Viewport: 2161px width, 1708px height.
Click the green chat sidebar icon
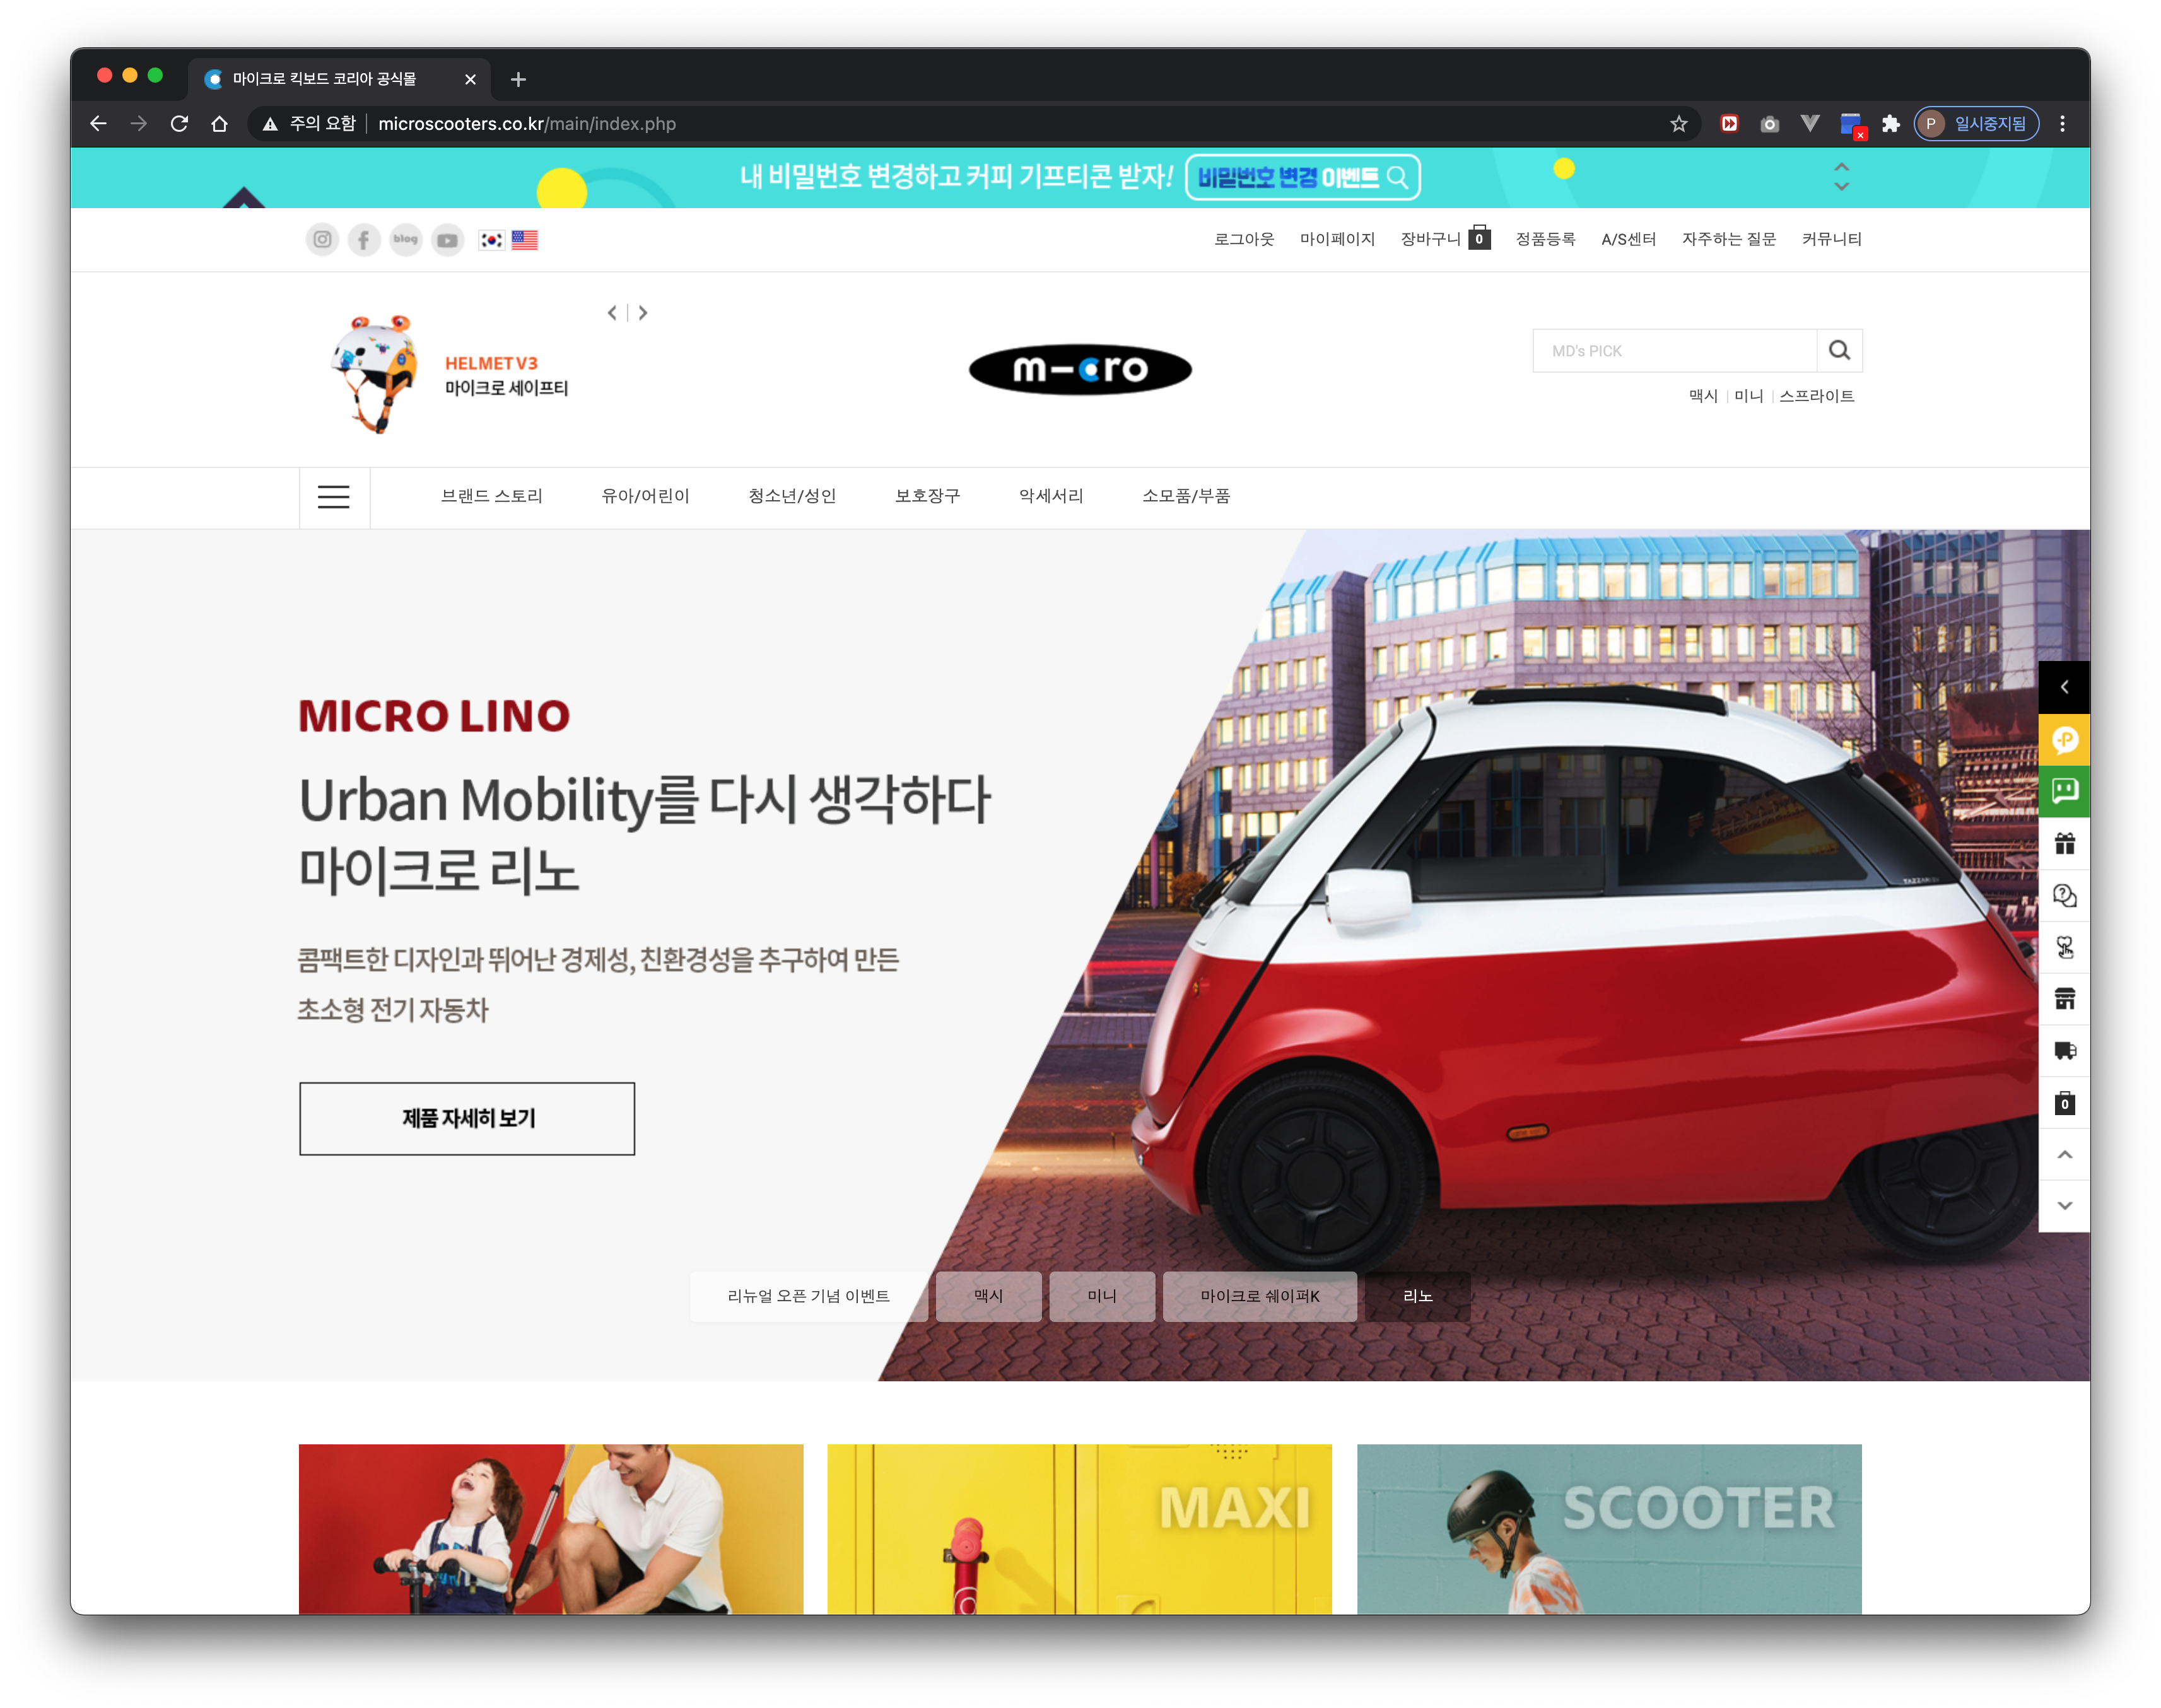pyautogui.click(x=2064, y=791)
